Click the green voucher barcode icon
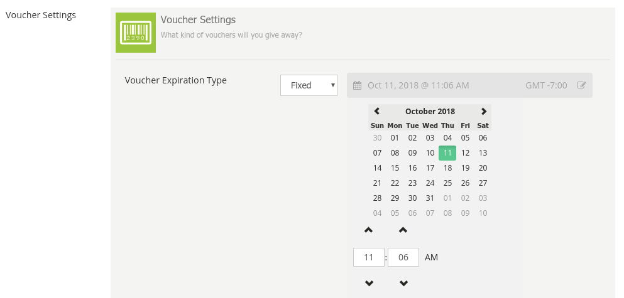 135,32
